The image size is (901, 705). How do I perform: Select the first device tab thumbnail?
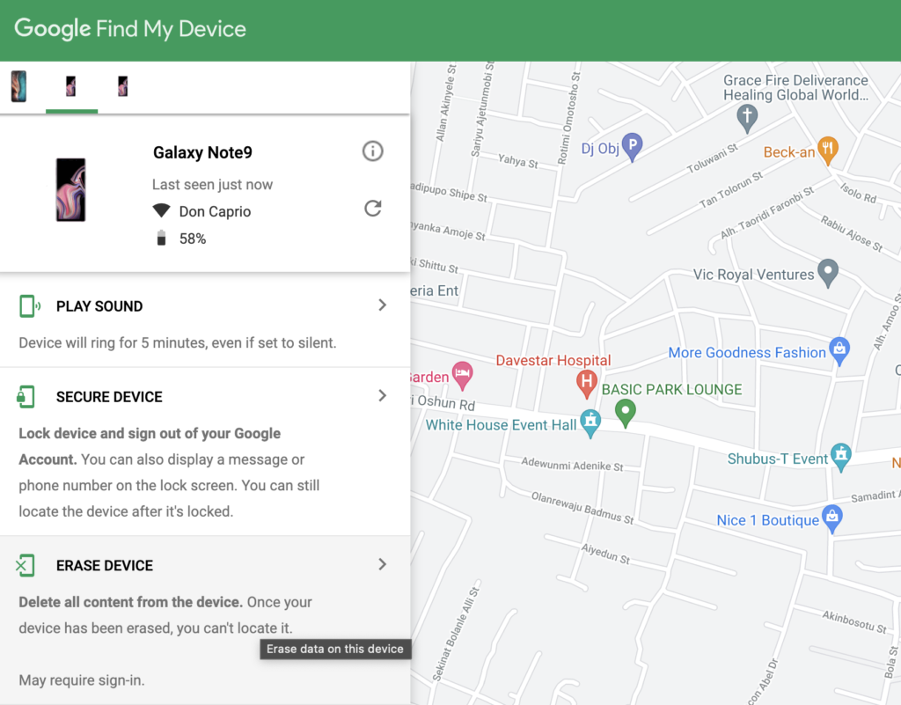19,86
